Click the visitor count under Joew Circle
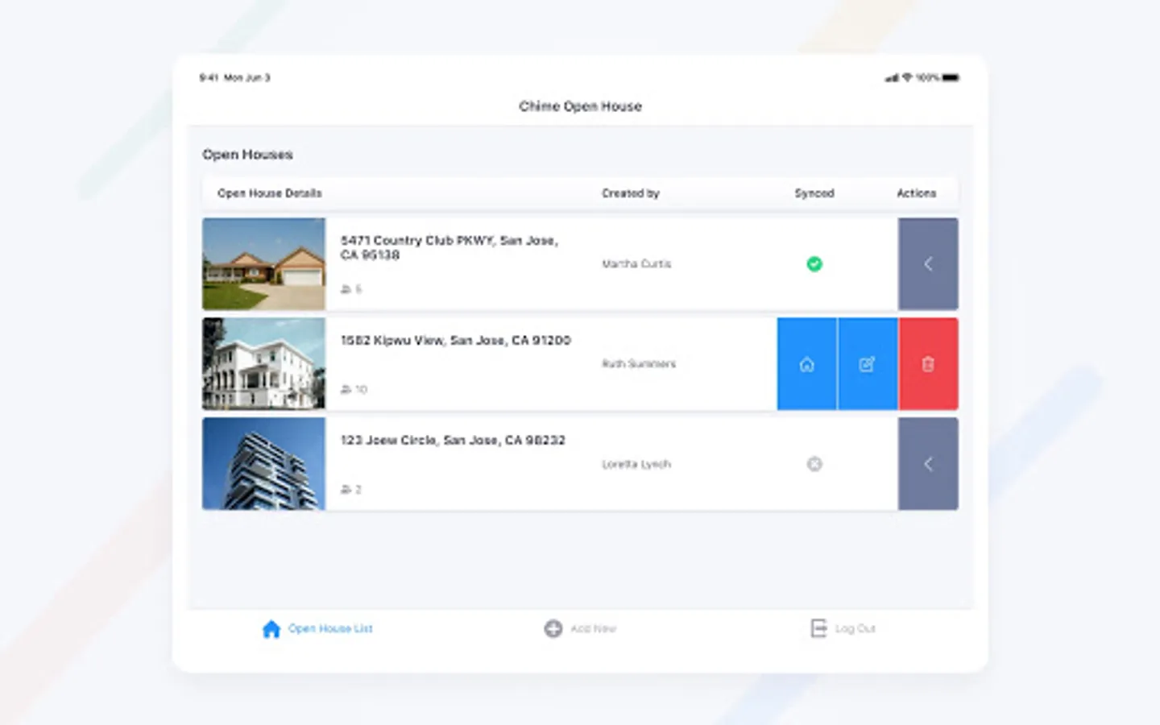 point(351,489)
